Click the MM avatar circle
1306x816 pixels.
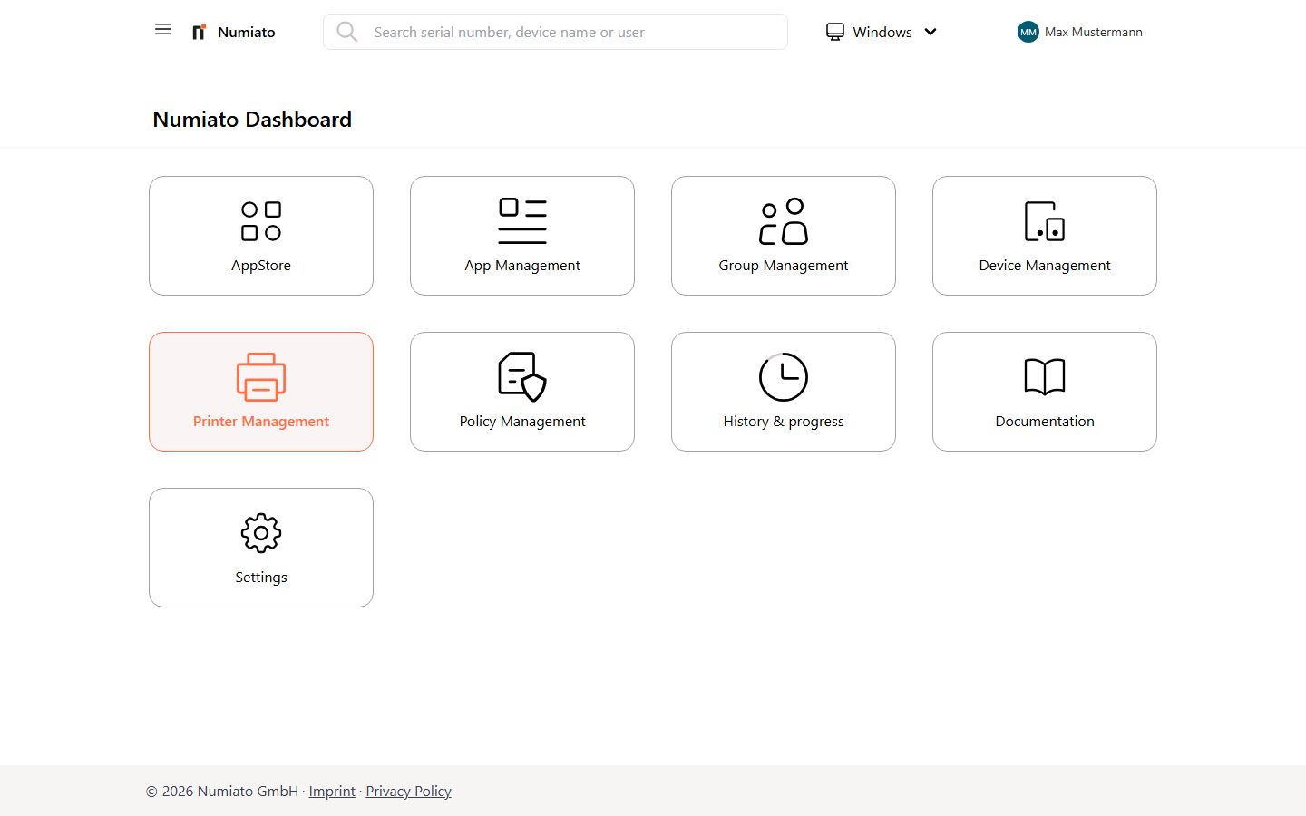1028,32
